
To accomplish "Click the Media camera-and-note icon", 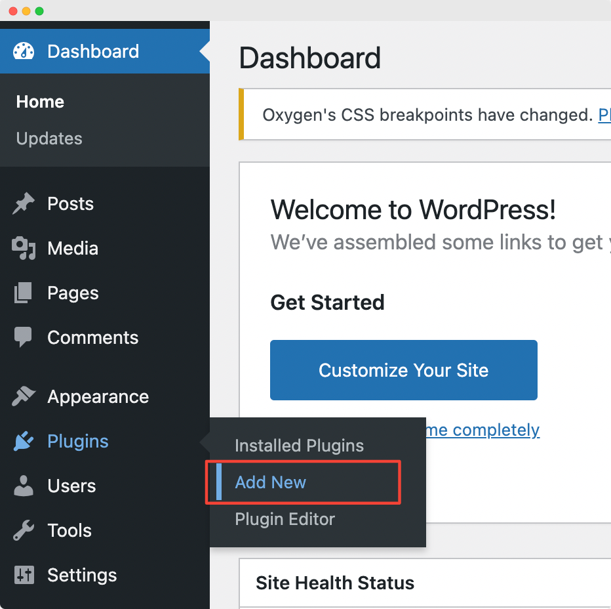I will point(24,248).
